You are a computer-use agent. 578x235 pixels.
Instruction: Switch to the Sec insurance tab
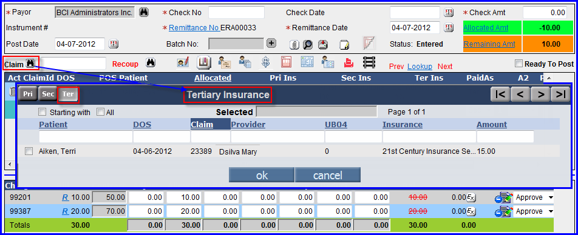click(x=48, y=94)
